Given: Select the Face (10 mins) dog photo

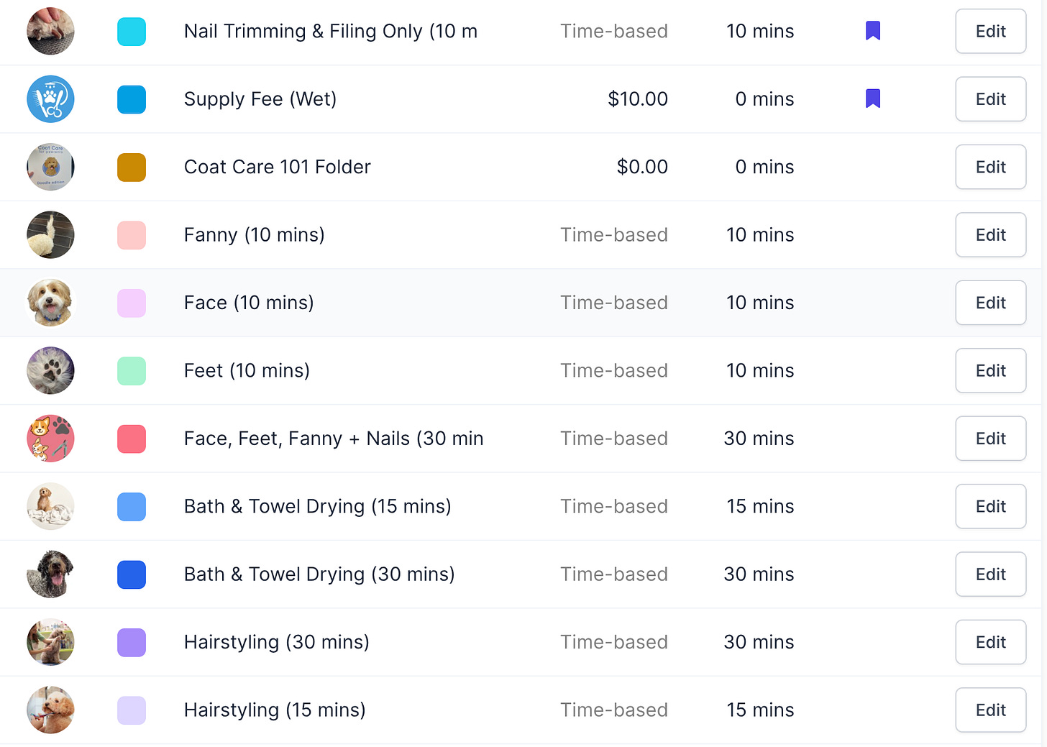Looking at the screenshot, I should [50, 303].
